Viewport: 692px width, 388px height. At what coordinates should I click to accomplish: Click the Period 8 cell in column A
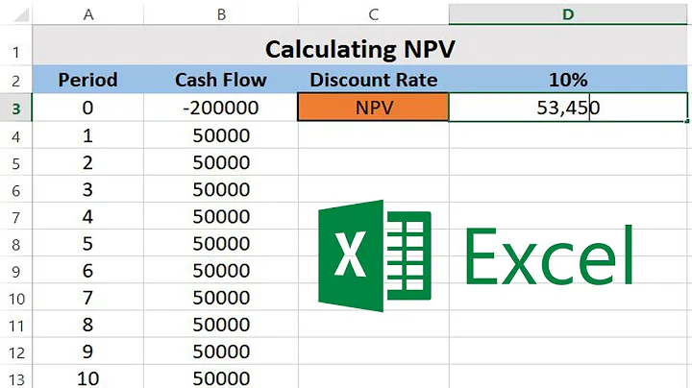[88, 324]
